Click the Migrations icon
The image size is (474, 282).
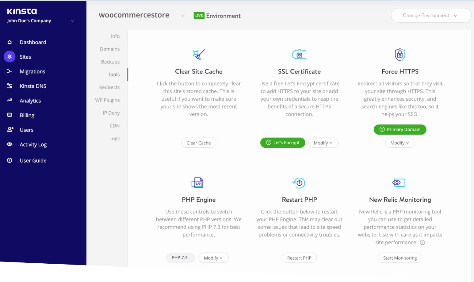10,71
